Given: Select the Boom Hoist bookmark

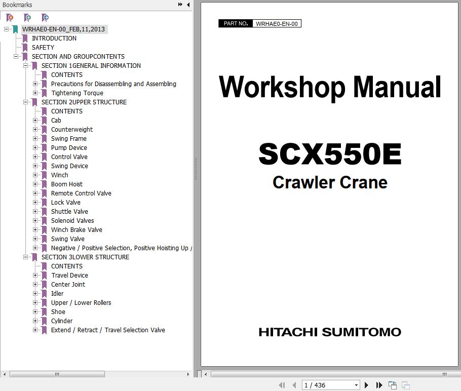Looking at the screenshot, I should click(67, 184).
